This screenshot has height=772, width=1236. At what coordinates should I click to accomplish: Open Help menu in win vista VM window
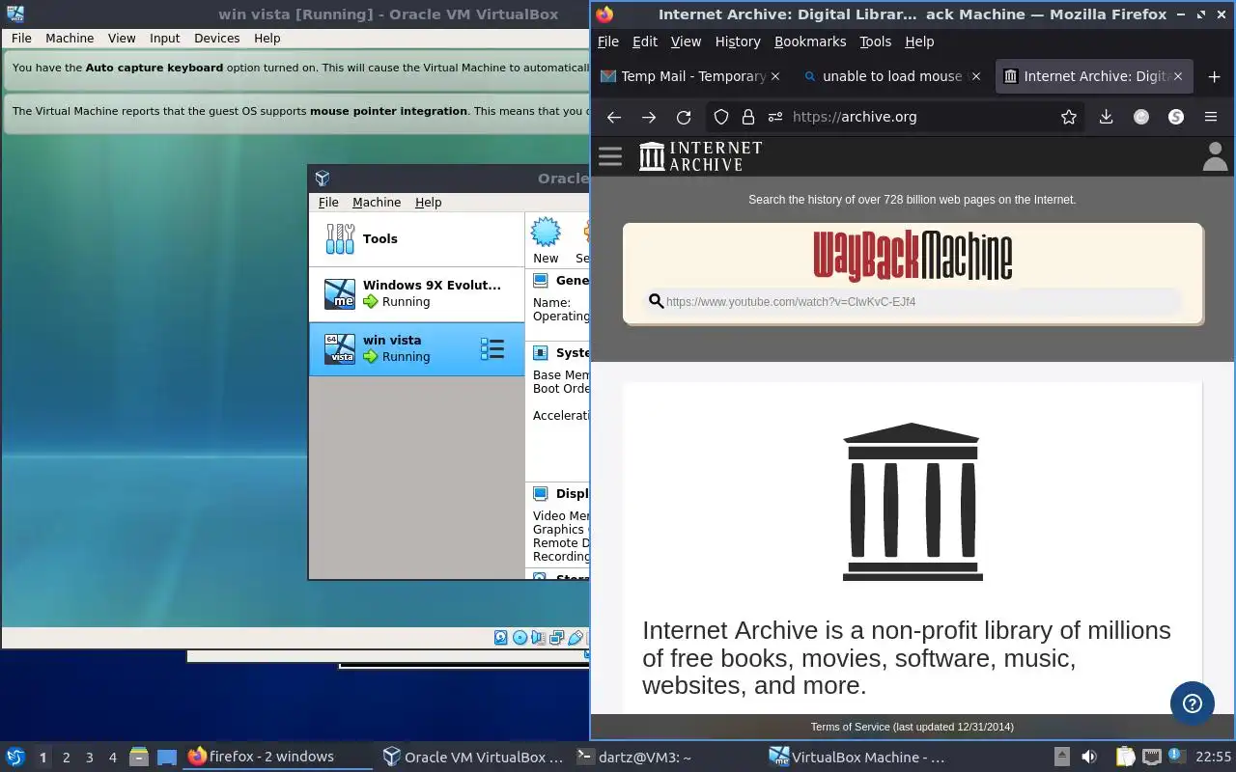267,38
